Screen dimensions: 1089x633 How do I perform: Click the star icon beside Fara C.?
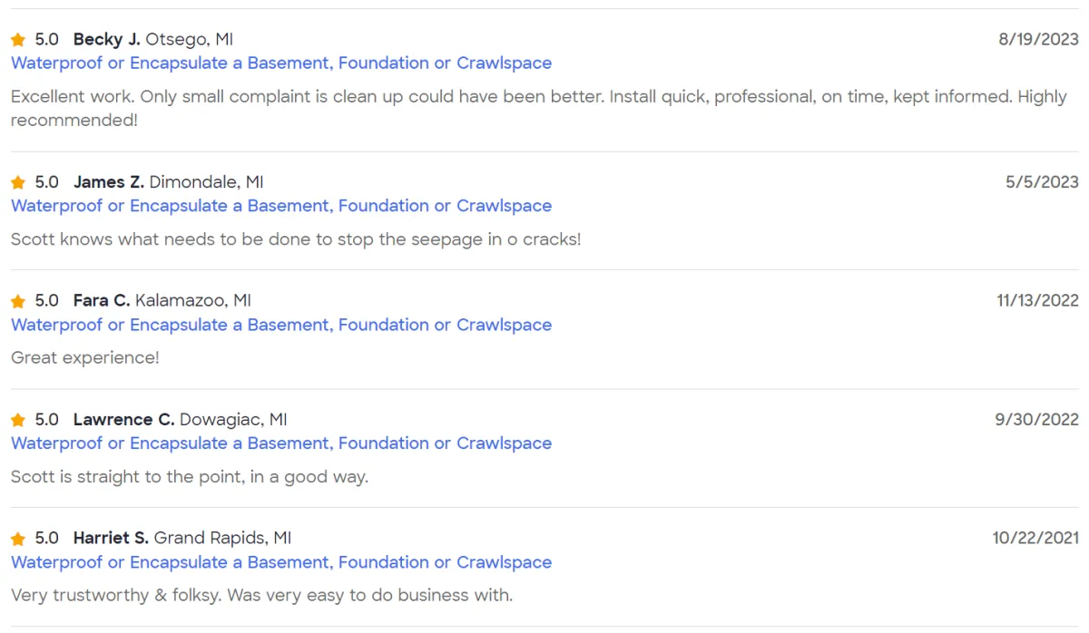(x=18, y=301)
